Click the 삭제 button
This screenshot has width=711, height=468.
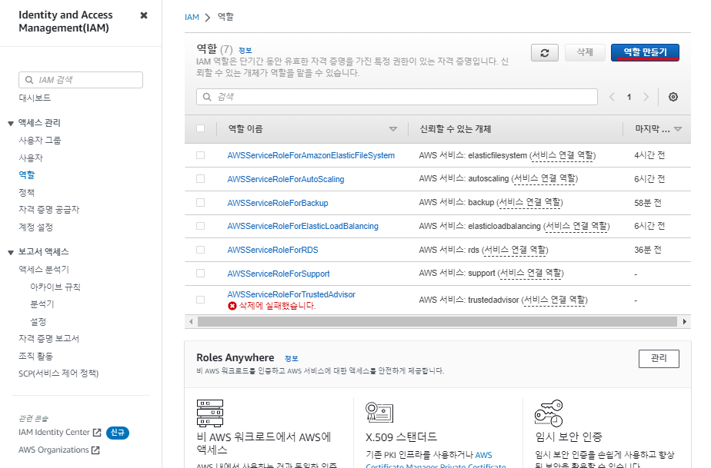pos(585,52)
